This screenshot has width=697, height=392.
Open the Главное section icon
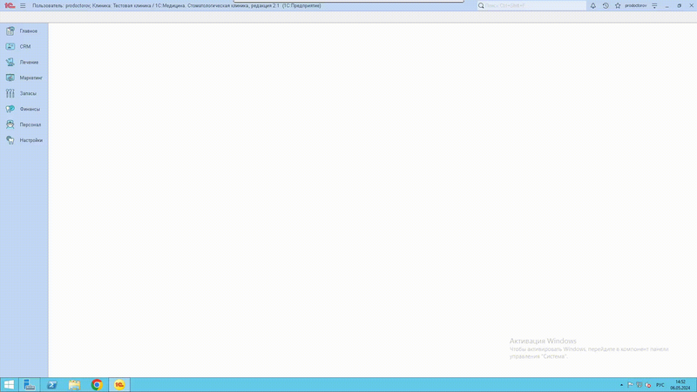click(10, 30)
